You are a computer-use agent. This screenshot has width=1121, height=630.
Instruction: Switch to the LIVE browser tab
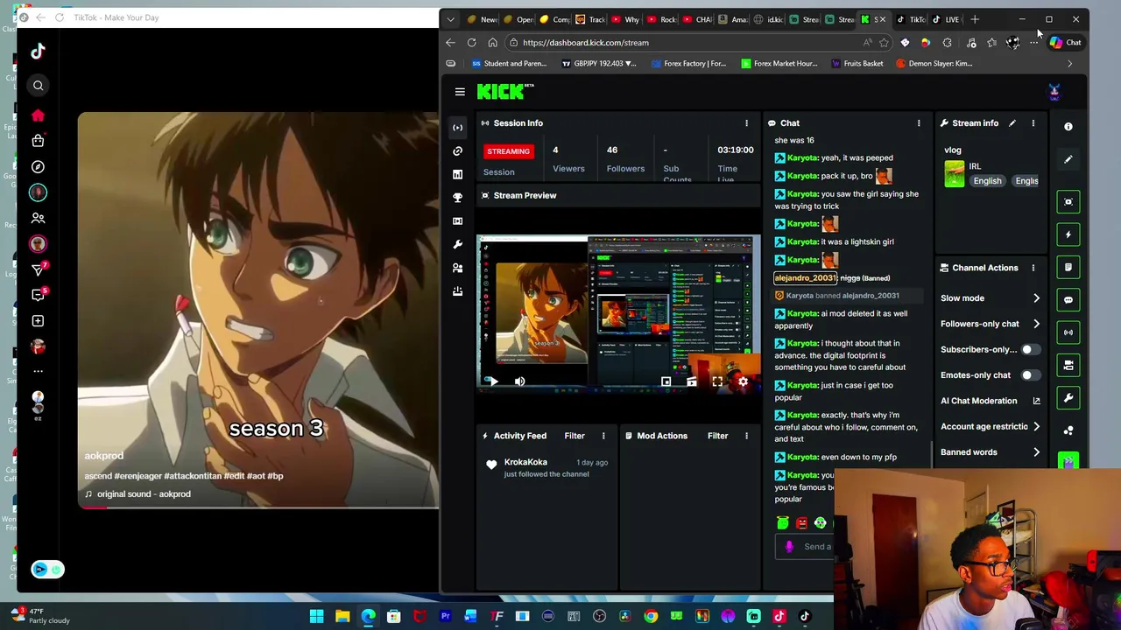pyautogui.click(x=948, y=19)
